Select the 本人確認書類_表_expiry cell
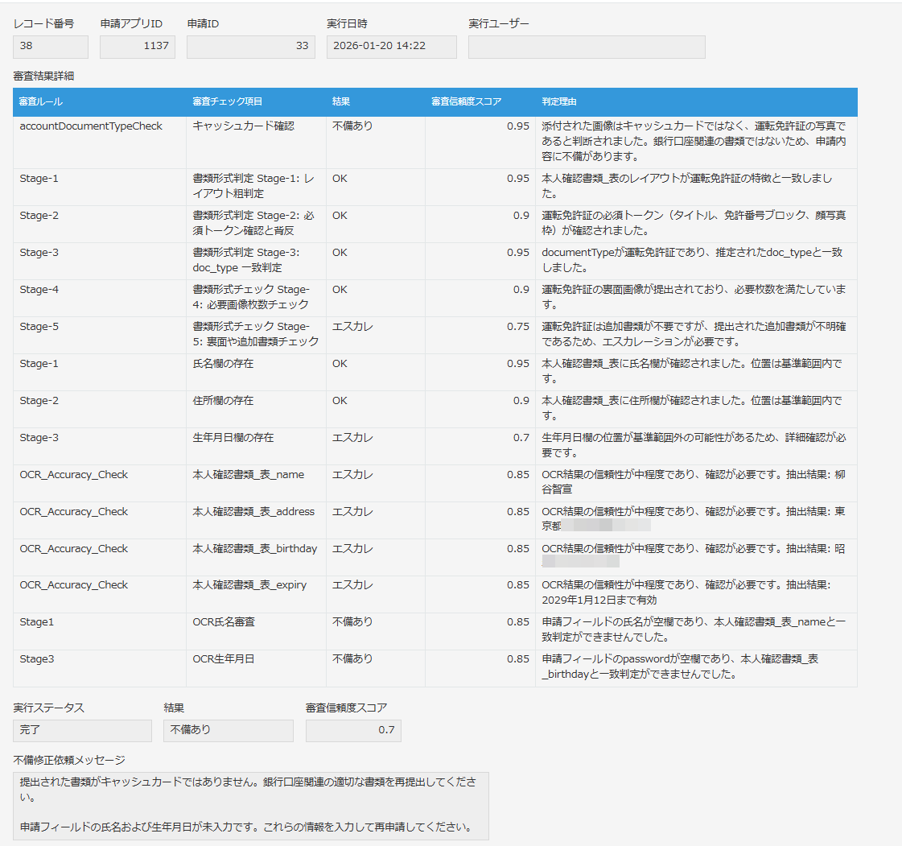Screen dimensions: 902x846 click(x=256, y=594)
